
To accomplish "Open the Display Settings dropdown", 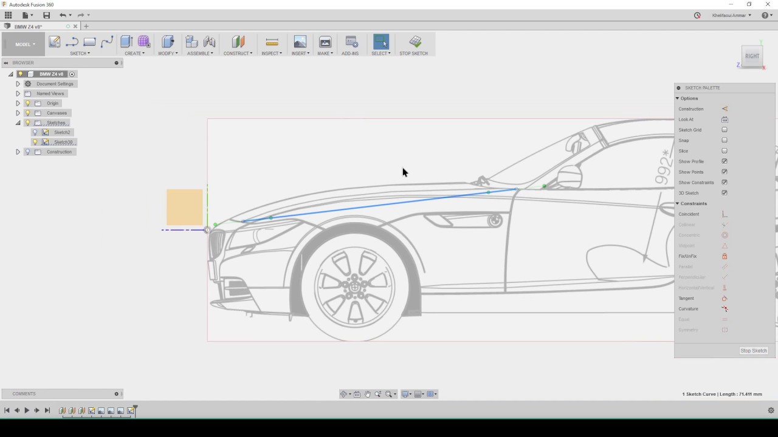I will click(x=407, y=394).
